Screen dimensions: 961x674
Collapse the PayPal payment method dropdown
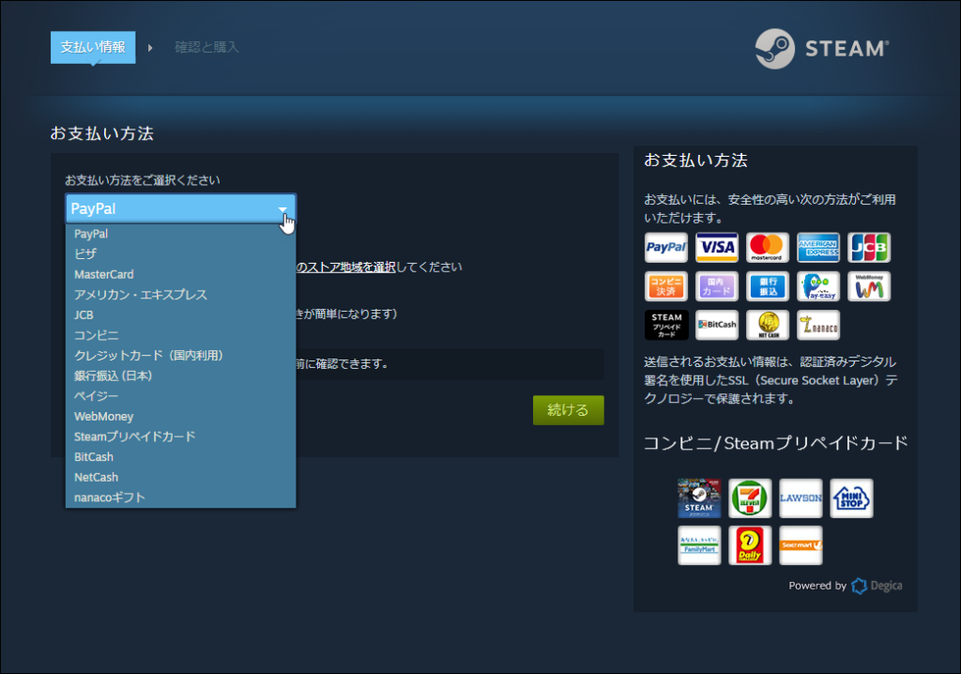point(181,208)
